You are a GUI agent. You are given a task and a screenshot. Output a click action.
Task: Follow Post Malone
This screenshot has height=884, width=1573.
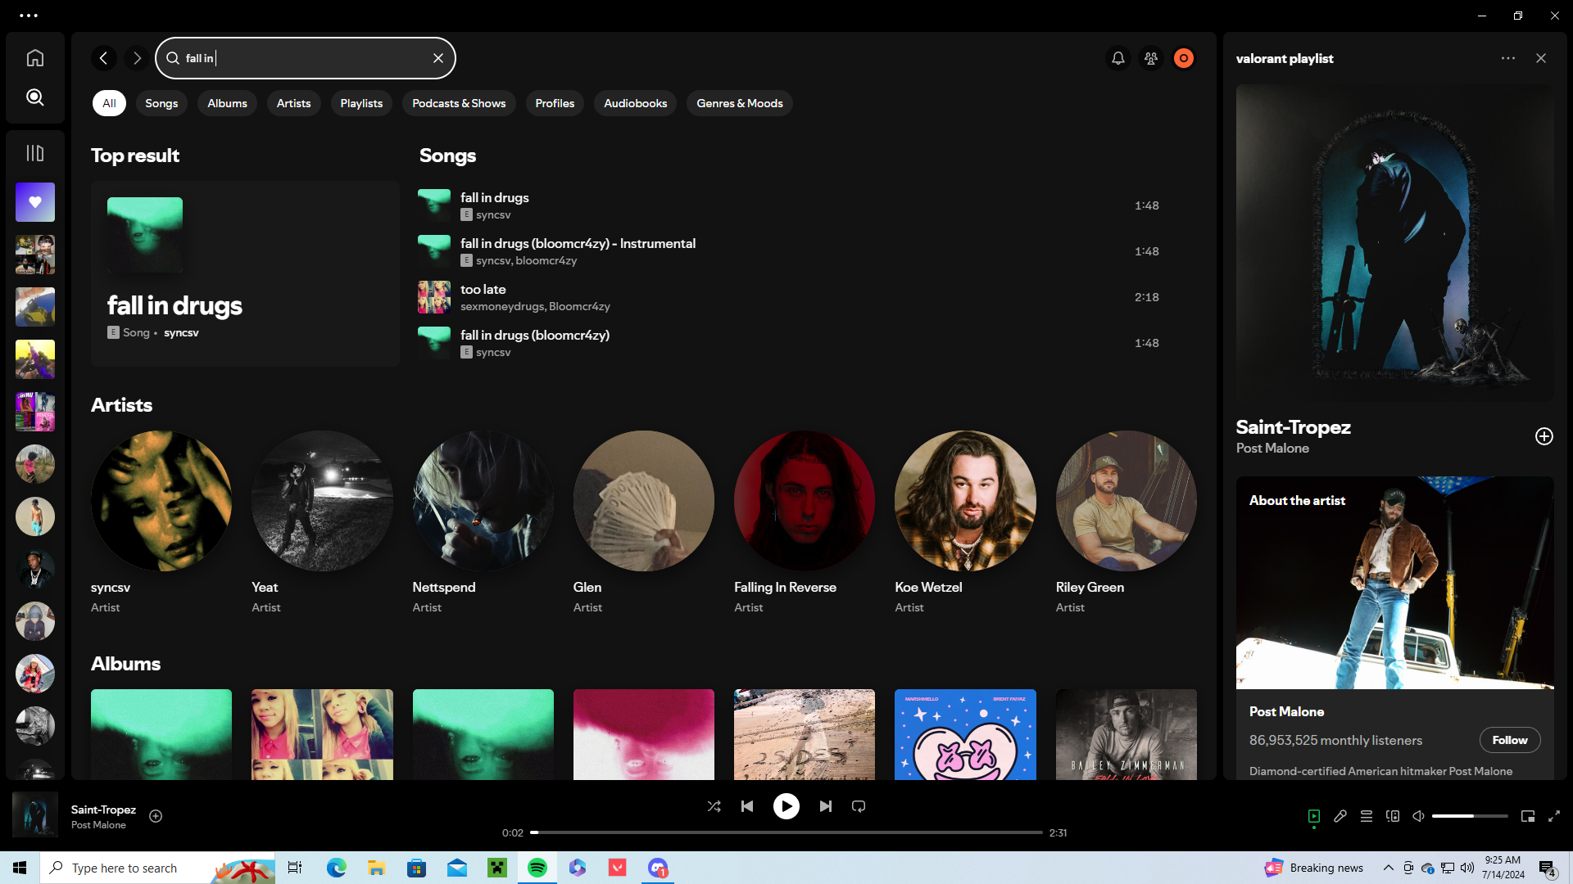point(1510,740)
